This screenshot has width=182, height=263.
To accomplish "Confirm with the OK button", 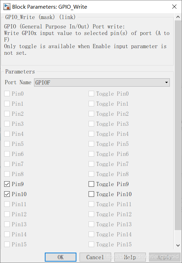I will pos(60,257).
